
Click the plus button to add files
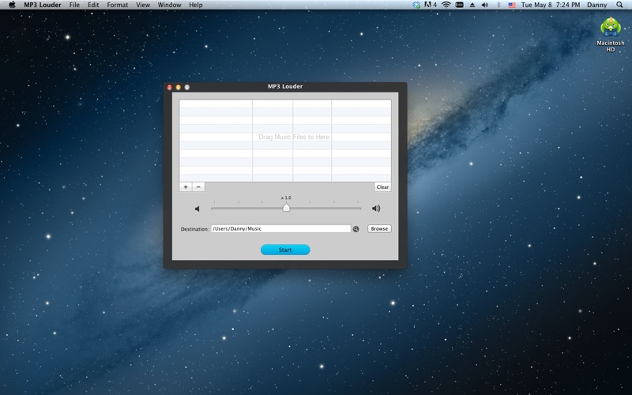click(186, 187)
